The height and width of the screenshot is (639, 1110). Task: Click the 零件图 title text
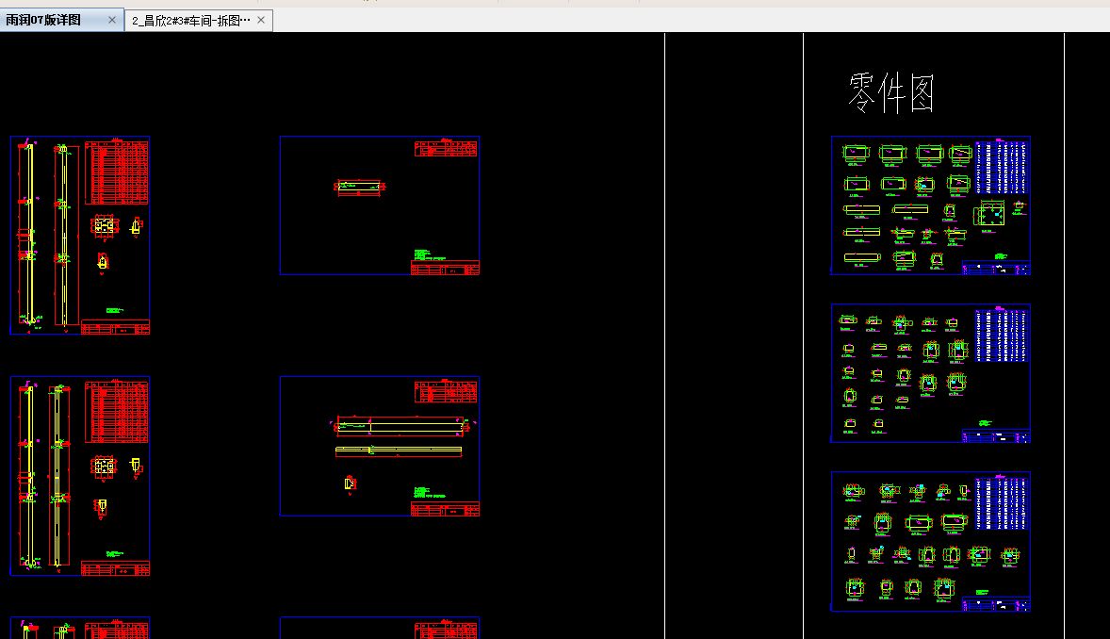click(x=890, y=93)
